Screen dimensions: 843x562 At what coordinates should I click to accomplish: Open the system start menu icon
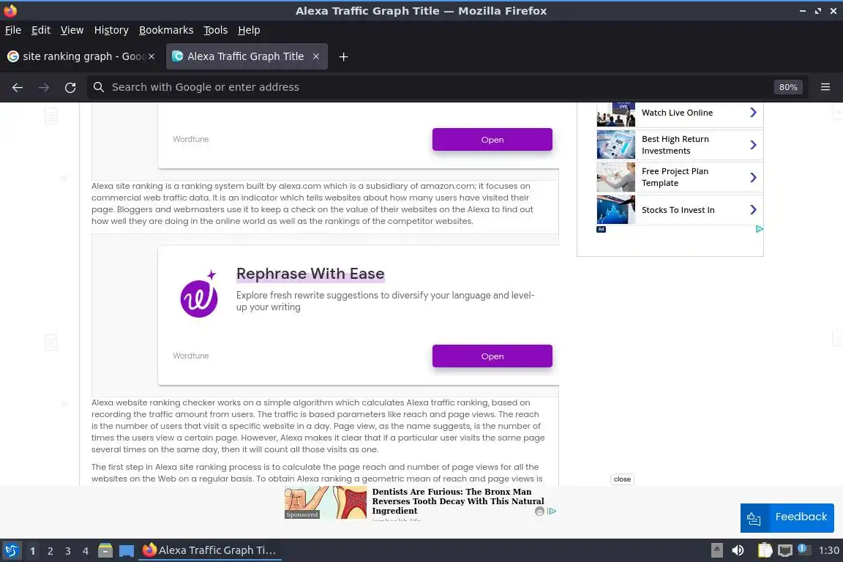tap(11, 551)
